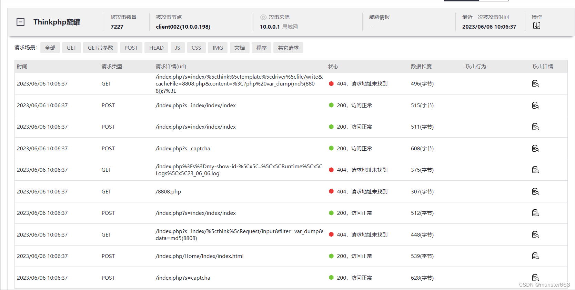View details of the 375字节 GET request
Viewport: 575px width, 290px height.
point(535,170)
